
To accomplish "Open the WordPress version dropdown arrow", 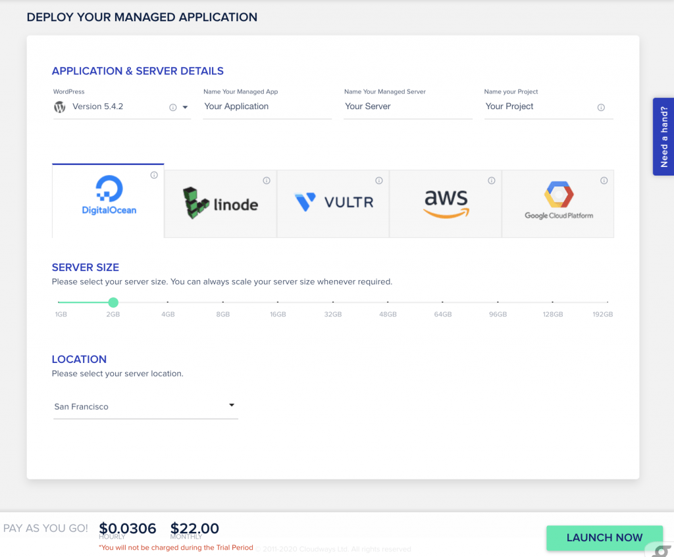I will click(x=185, y=107).
